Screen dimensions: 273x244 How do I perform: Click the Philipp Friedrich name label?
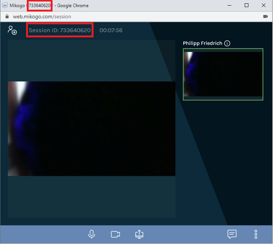202,43
